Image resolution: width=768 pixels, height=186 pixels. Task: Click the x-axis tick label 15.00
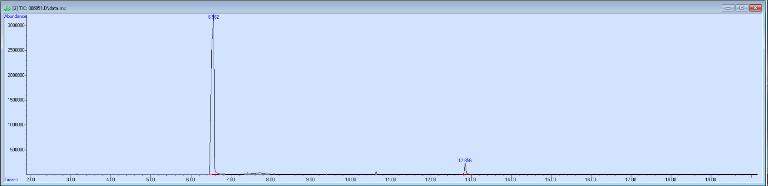[551, 179]
